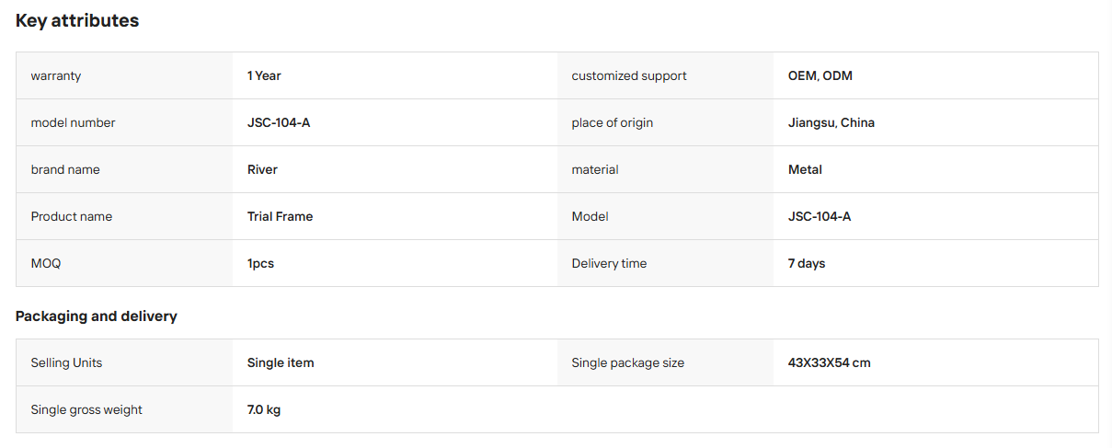Select the Single package size label
This screenshot has width=1112, height=448.
point(628,362)
